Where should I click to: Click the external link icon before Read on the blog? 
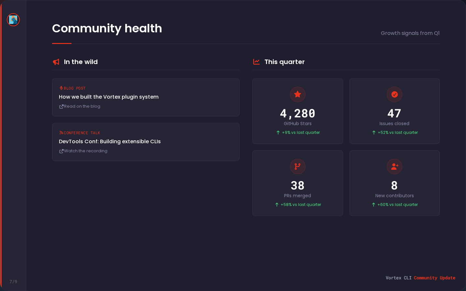[61, 106]
